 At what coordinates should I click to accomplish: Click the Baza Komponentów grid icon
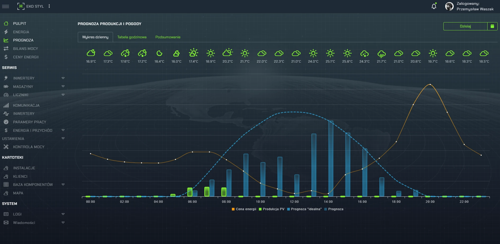pyautogui.click(x=6, y=185)
